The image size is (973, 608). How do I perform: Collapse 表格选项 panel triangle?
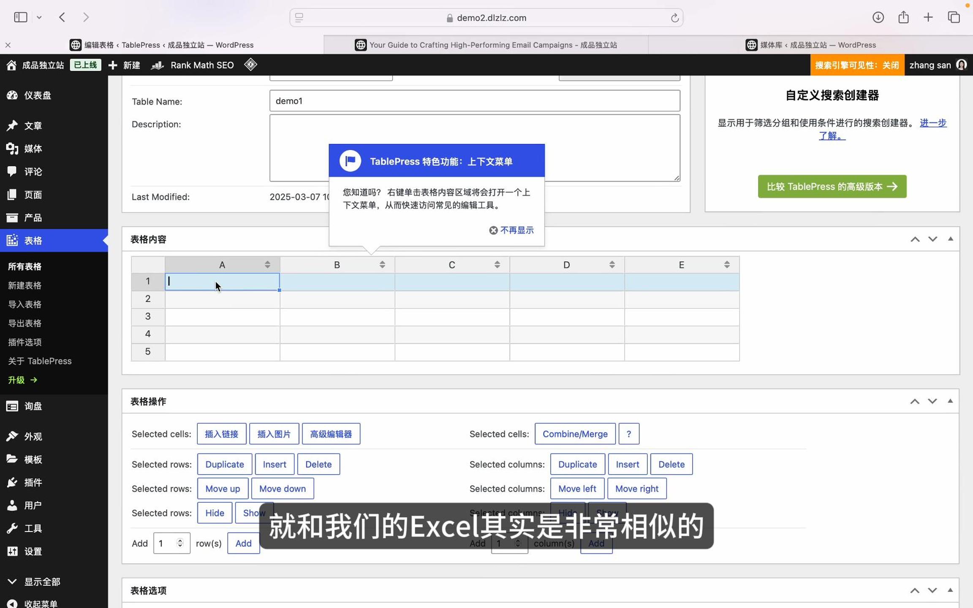pyautogui.click(x=950, y=590)
